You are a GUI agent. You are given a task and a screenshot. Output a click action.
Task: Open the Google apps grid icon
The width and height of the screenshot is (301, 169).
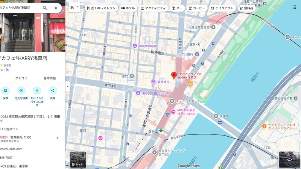coord(294,7)
